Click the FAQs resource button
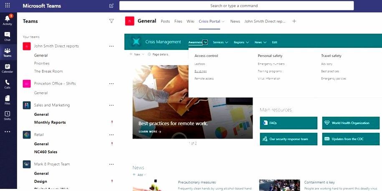 [288, 123]
